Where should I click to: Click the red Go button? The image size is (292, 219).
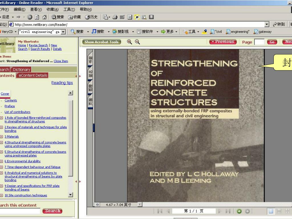pos(272,42)
